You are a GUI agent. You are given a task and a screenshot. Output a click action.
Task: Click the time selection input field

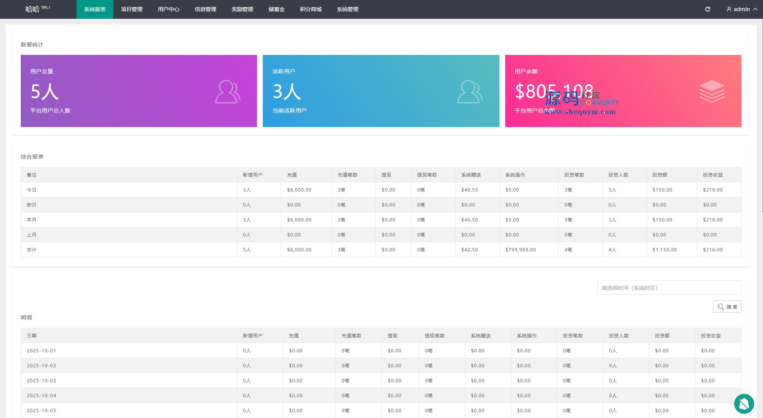(669, 287)
